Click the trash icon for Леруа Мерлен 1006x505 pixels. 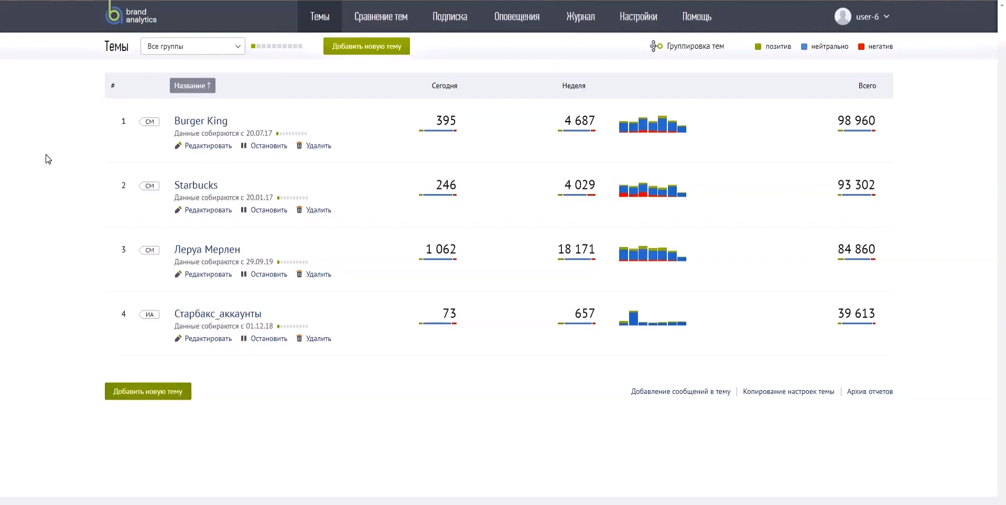(x=299, y=274)
